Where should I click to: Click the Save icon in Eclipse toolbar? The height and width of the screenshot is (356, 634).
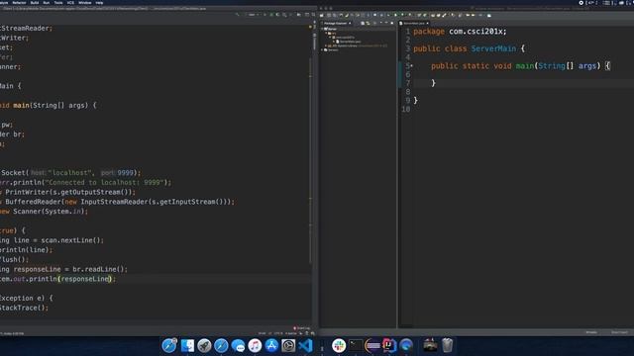[329, 15]
